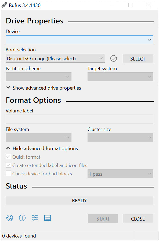Minimize the Rufus window
The image size is (159, 241).
click(112, 5)
